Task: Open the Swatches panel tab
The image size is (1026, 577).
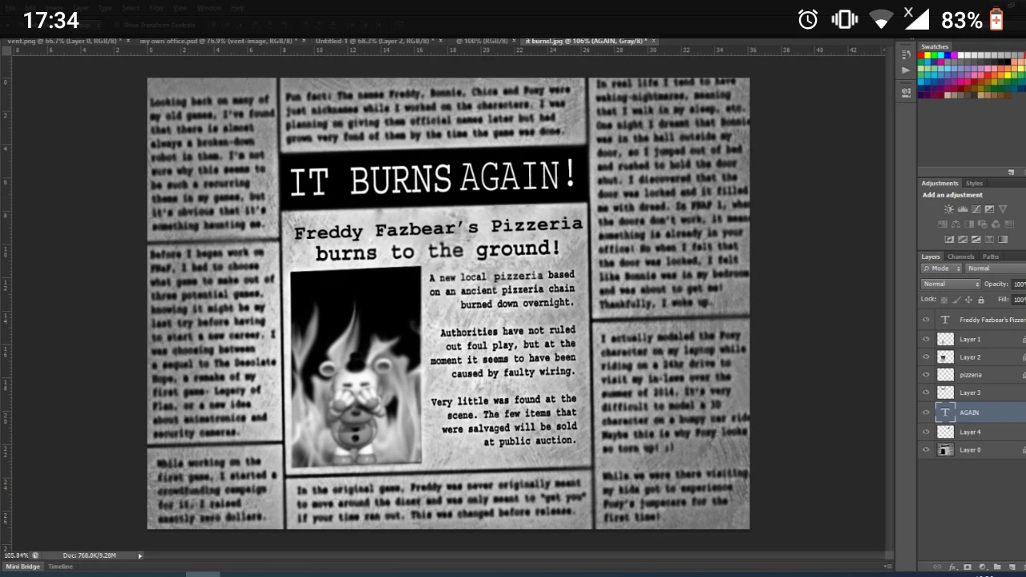Action: [x=935, y=46]
